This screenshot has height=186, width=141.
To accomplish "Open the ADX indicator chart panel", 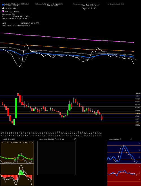I will pyautogui.click(x=17, y=152).
